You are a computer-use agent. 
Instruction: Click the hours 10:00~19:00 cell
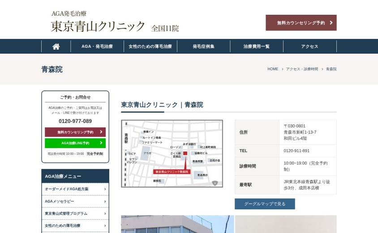308,166
